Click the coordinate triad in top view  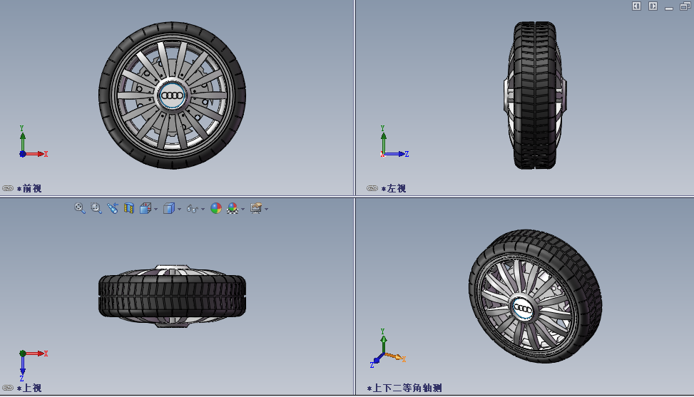(34, 366)
